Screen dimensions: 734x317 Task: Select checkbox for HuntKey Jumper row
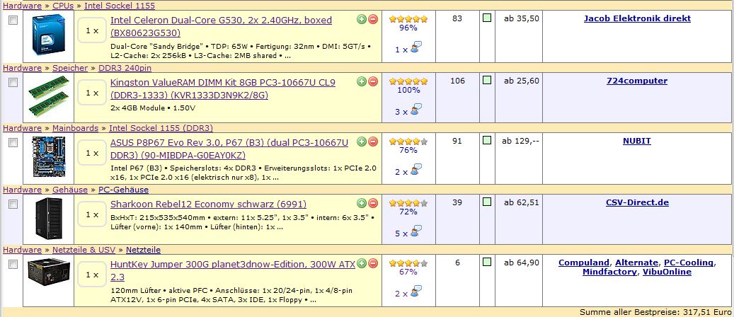(x=13, y=264)
